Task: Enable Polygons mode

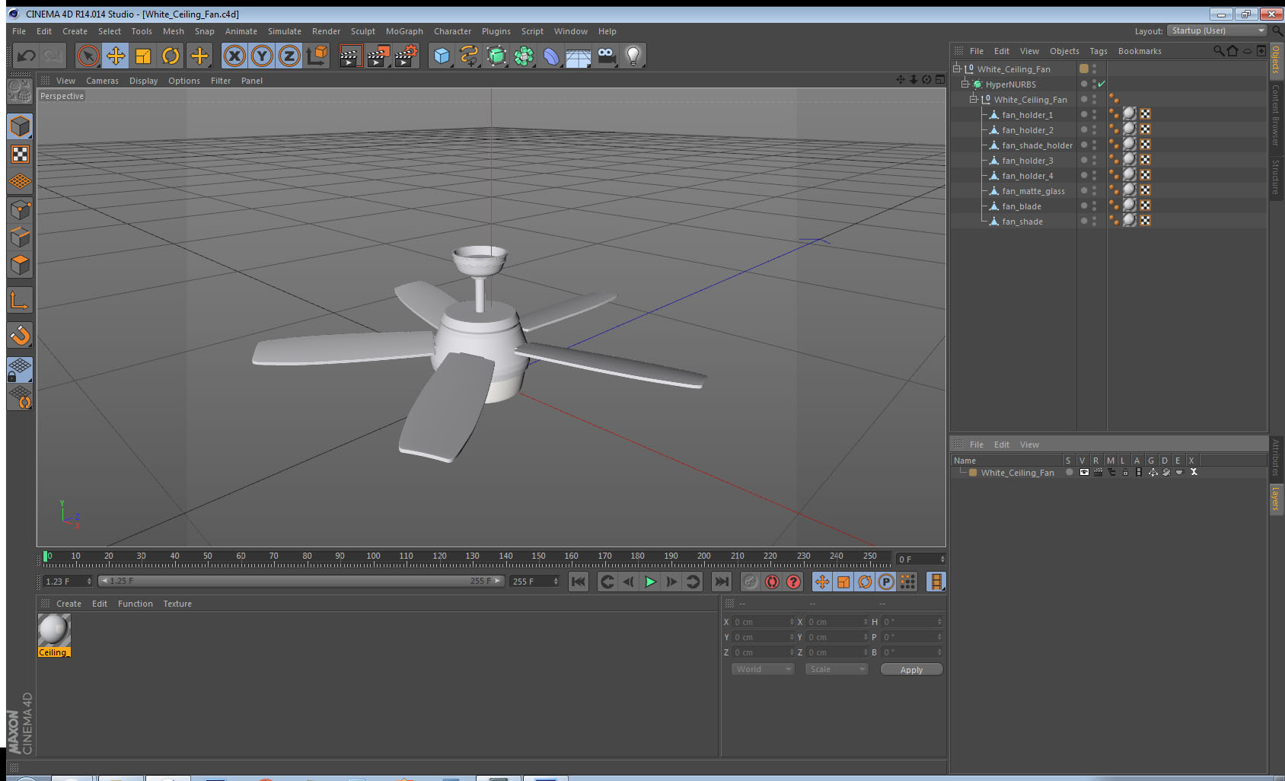Action: [20, 264]
